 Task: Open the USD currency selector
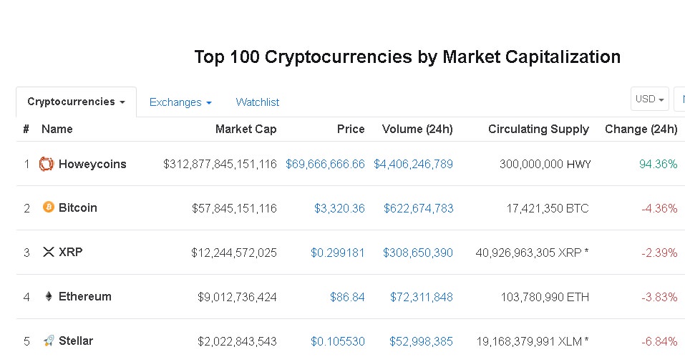tap(650, 99)
